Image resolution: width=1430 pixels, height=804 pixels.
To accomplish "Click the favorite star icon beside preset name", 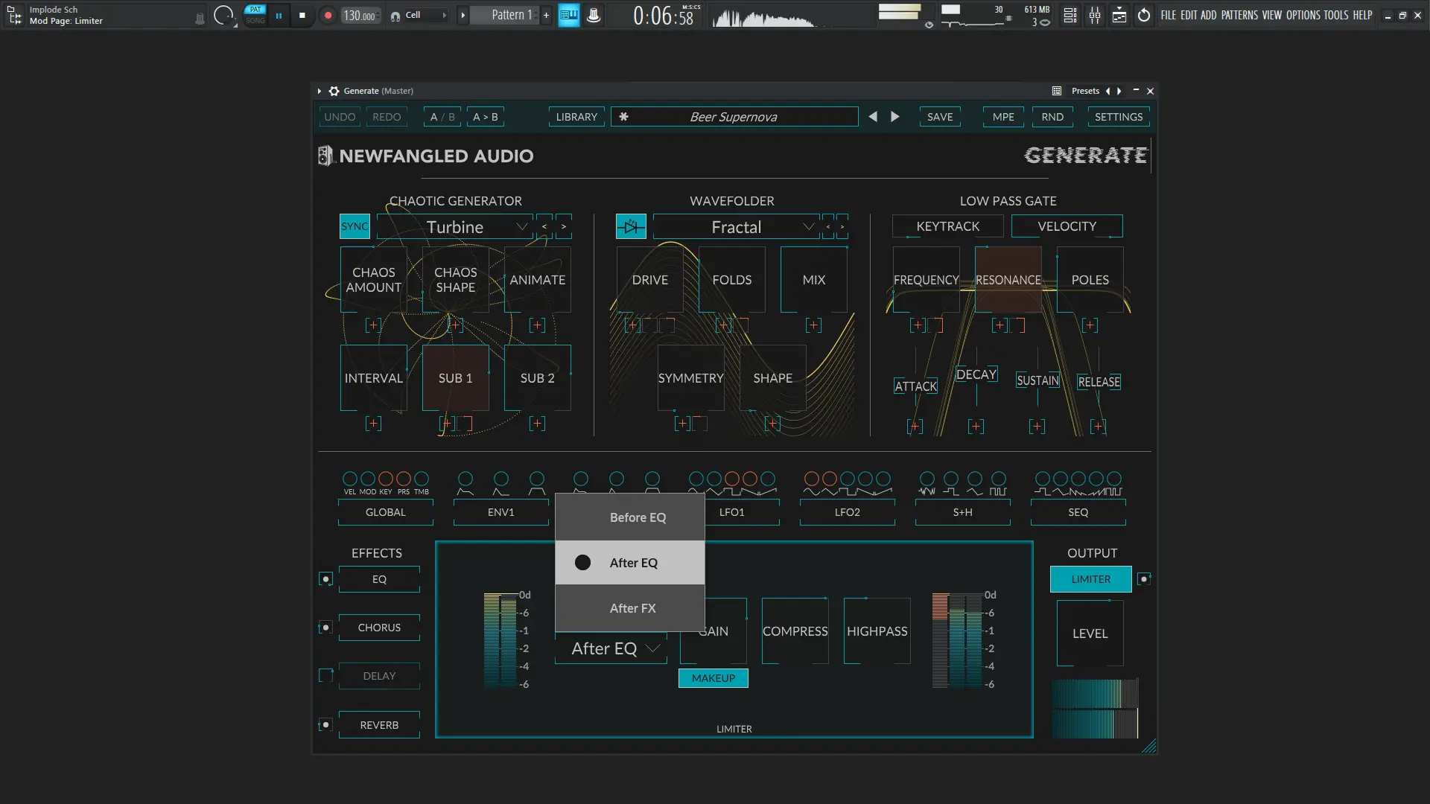I will click(x=624, y=117).
